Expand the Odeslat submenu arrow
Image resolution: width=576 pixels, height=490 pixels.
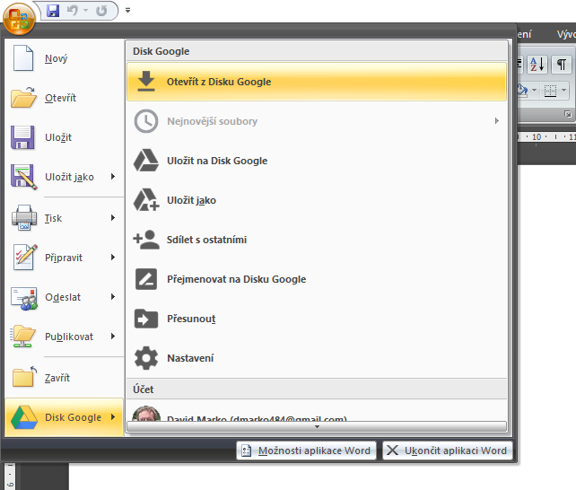coord(113,297)
